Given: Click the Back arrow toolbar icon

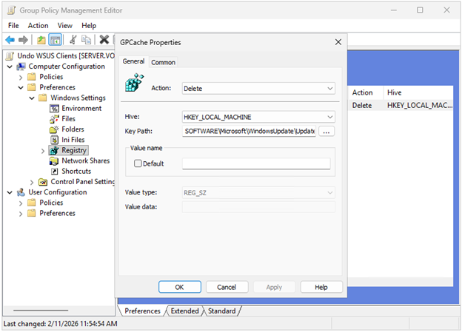Looking at the screenshot, I should [10, 40].
